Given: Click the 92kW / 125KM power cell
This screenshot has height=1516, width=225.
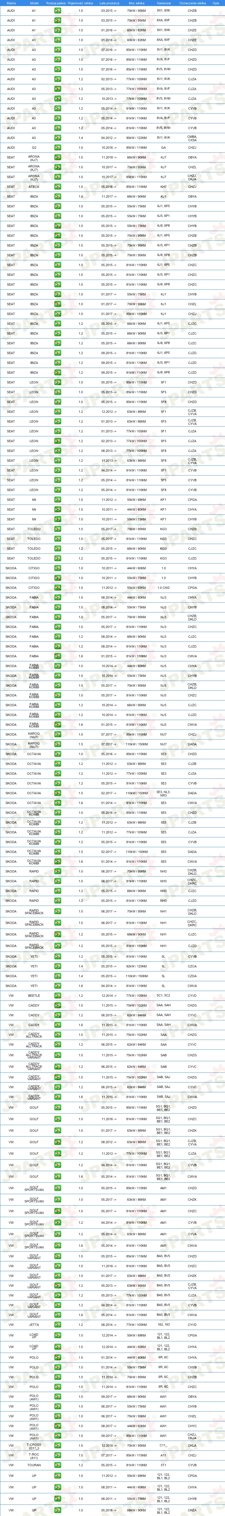Looking at the screenshot, I should [136, 966].
